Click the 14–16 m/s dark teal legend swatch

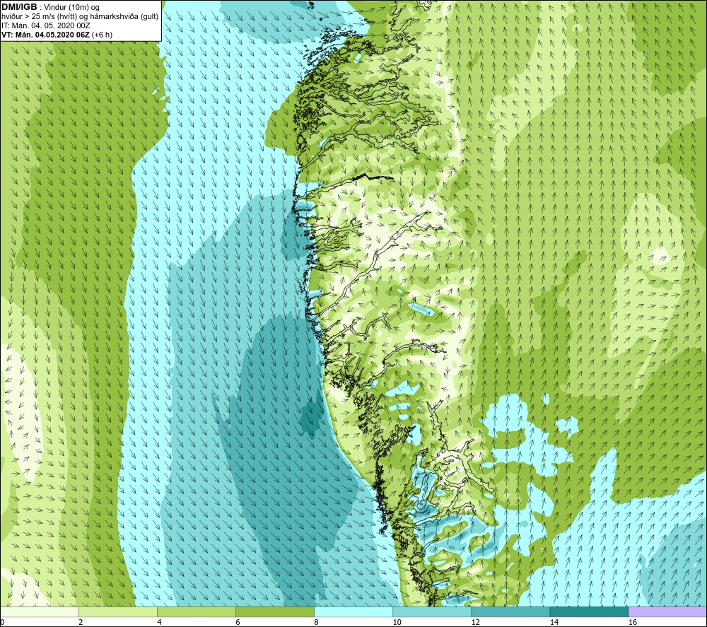(x=589, y=612)
